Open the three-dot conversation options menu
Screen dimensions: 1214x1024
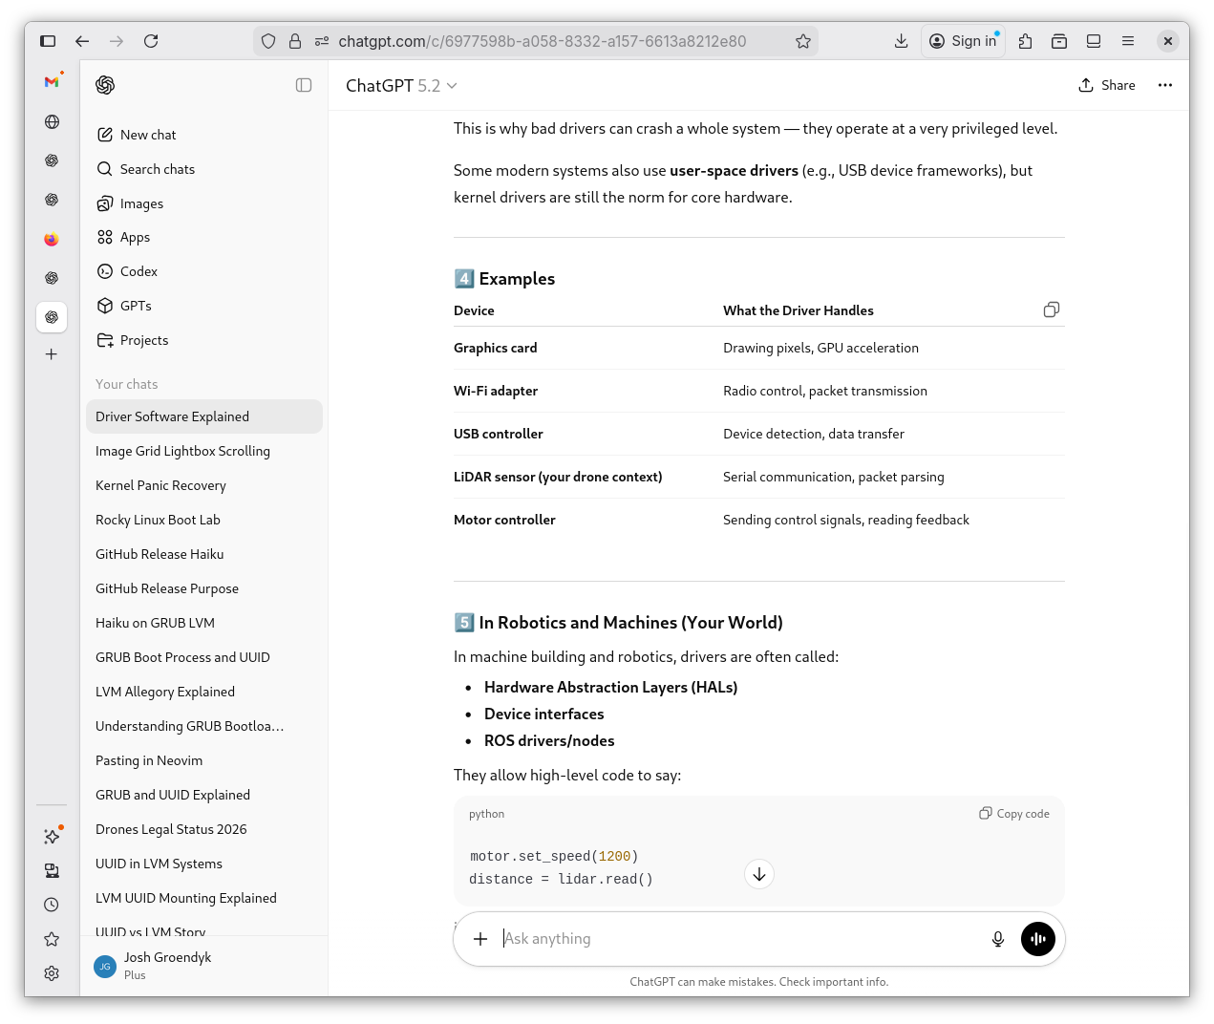pos(1164,85)
